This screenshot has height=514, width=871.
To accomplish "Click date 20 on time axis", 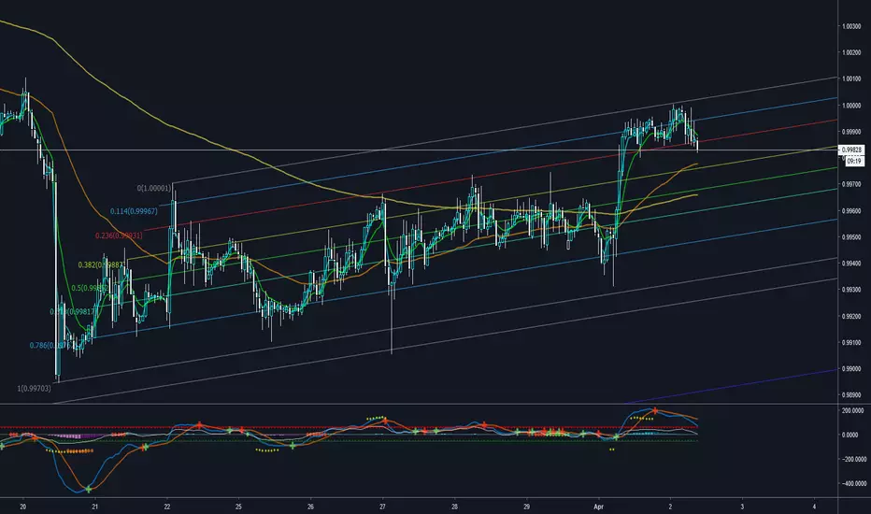I will (x=22, y=507).
